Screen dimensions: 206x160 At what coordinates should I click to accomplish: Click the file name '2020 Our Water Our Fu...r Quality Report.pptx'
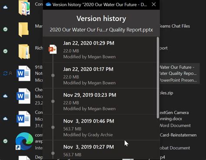(x=101, y=30)
